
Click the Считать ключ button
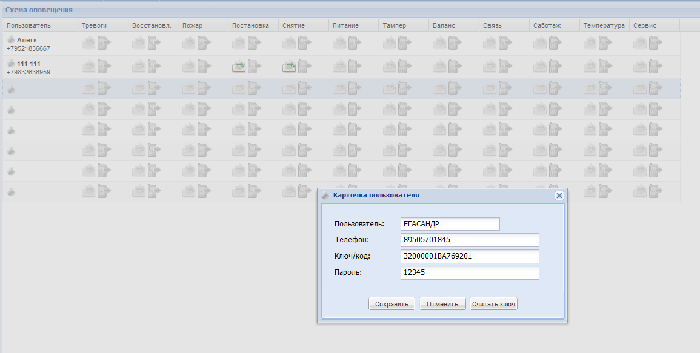[x=494, y=304]
